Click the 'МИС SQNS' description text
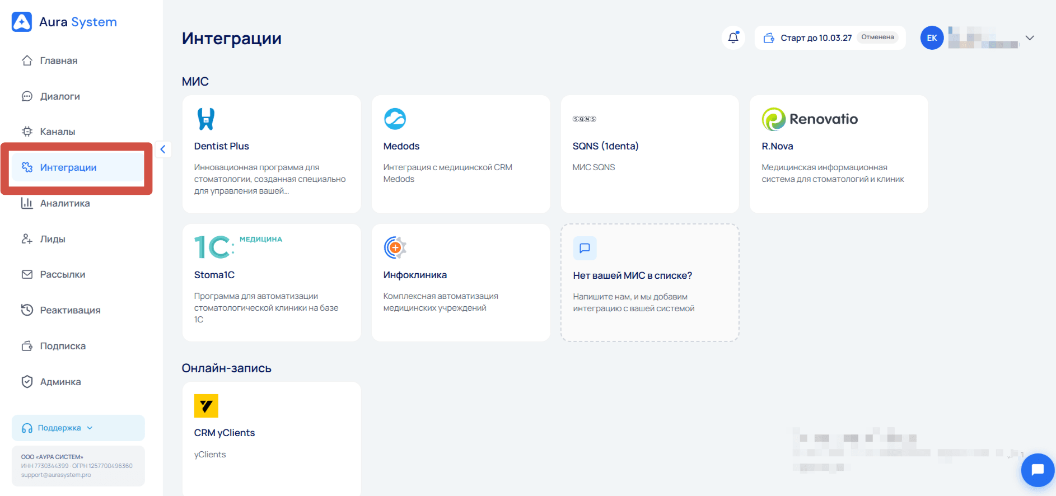Screen dimensions: 1056x496 click(x=594, y=167)
